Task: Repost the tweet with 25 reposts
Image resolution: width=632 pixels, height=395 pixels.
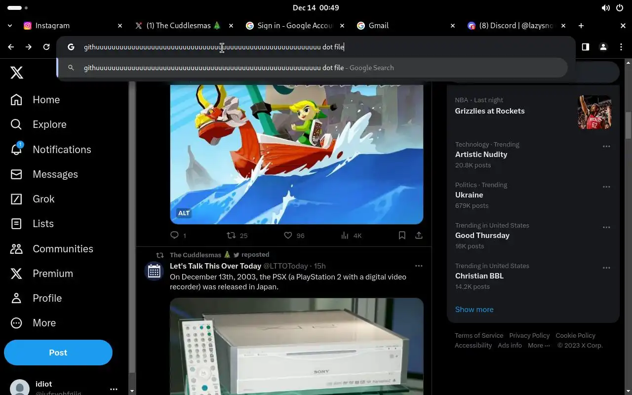Action: click(237, 236)
